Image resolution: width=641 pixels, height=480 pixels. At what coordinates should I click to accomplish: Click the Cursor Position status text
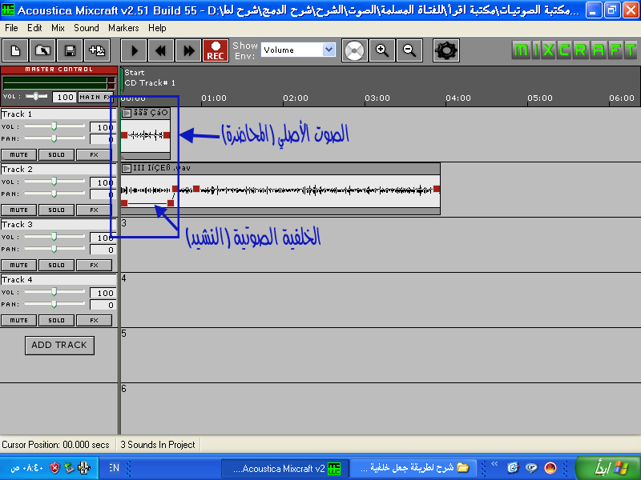[x=55, y=445]
